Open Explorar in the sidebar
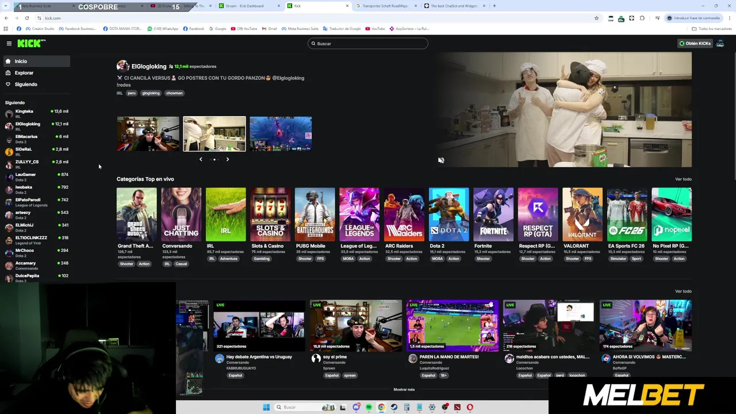Viewport: 736px width, 414px height. click(x=36, y=73)
